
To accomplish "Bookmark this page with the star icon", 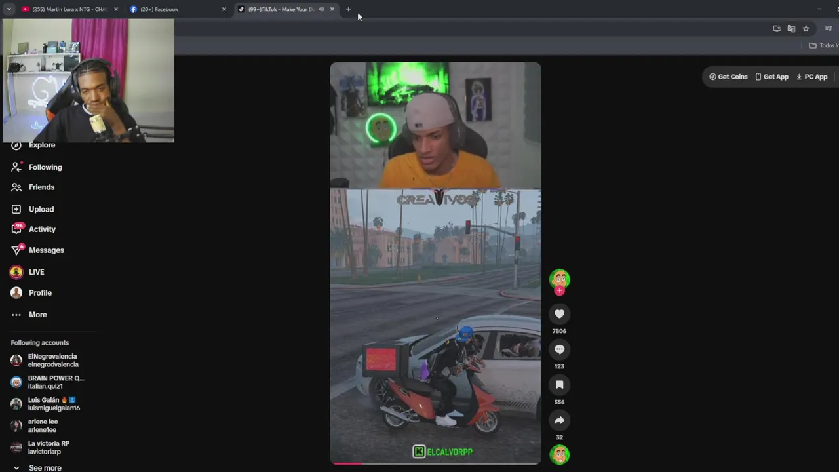I will click(x=806, y=28).
